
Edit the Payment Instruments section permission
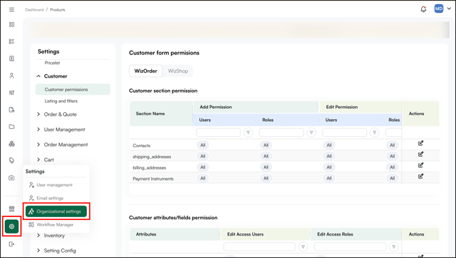[421, 176]
